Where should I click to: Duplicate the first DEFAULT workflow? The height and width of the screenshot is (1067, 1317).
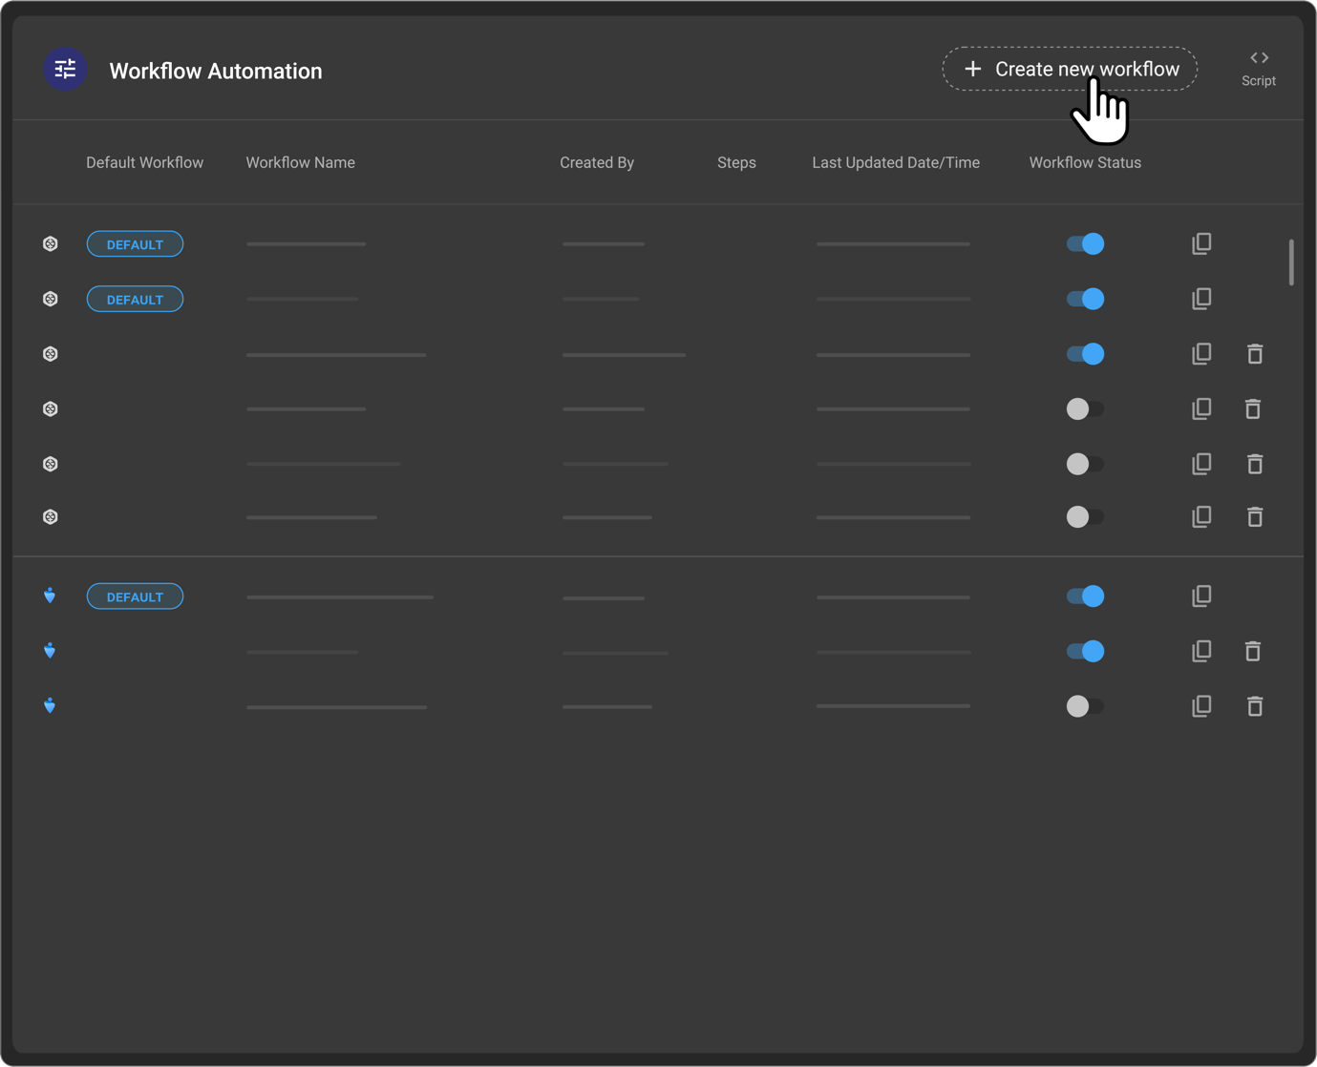1201,243
